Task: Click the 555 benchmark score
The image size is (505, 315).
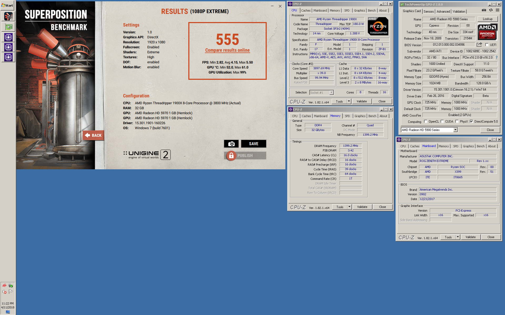Action: [228, 39]
